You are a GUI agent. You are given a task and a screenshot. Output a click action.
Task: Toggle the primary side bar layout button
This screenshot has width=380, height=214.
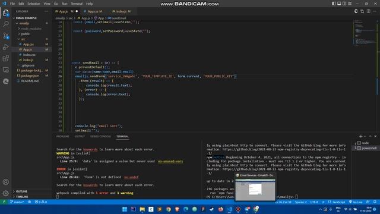tap(334, 4)
